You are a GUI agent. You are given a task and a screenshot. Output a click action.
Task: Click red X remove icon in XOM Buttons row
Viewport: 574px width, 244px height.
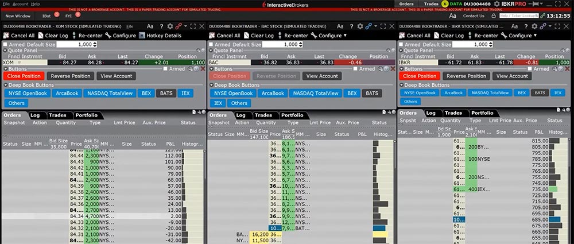tap(203, 69)
